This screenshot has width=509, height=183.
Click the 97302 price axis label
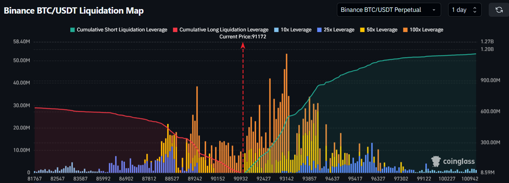pyautogui.click(x=401, y=178)
